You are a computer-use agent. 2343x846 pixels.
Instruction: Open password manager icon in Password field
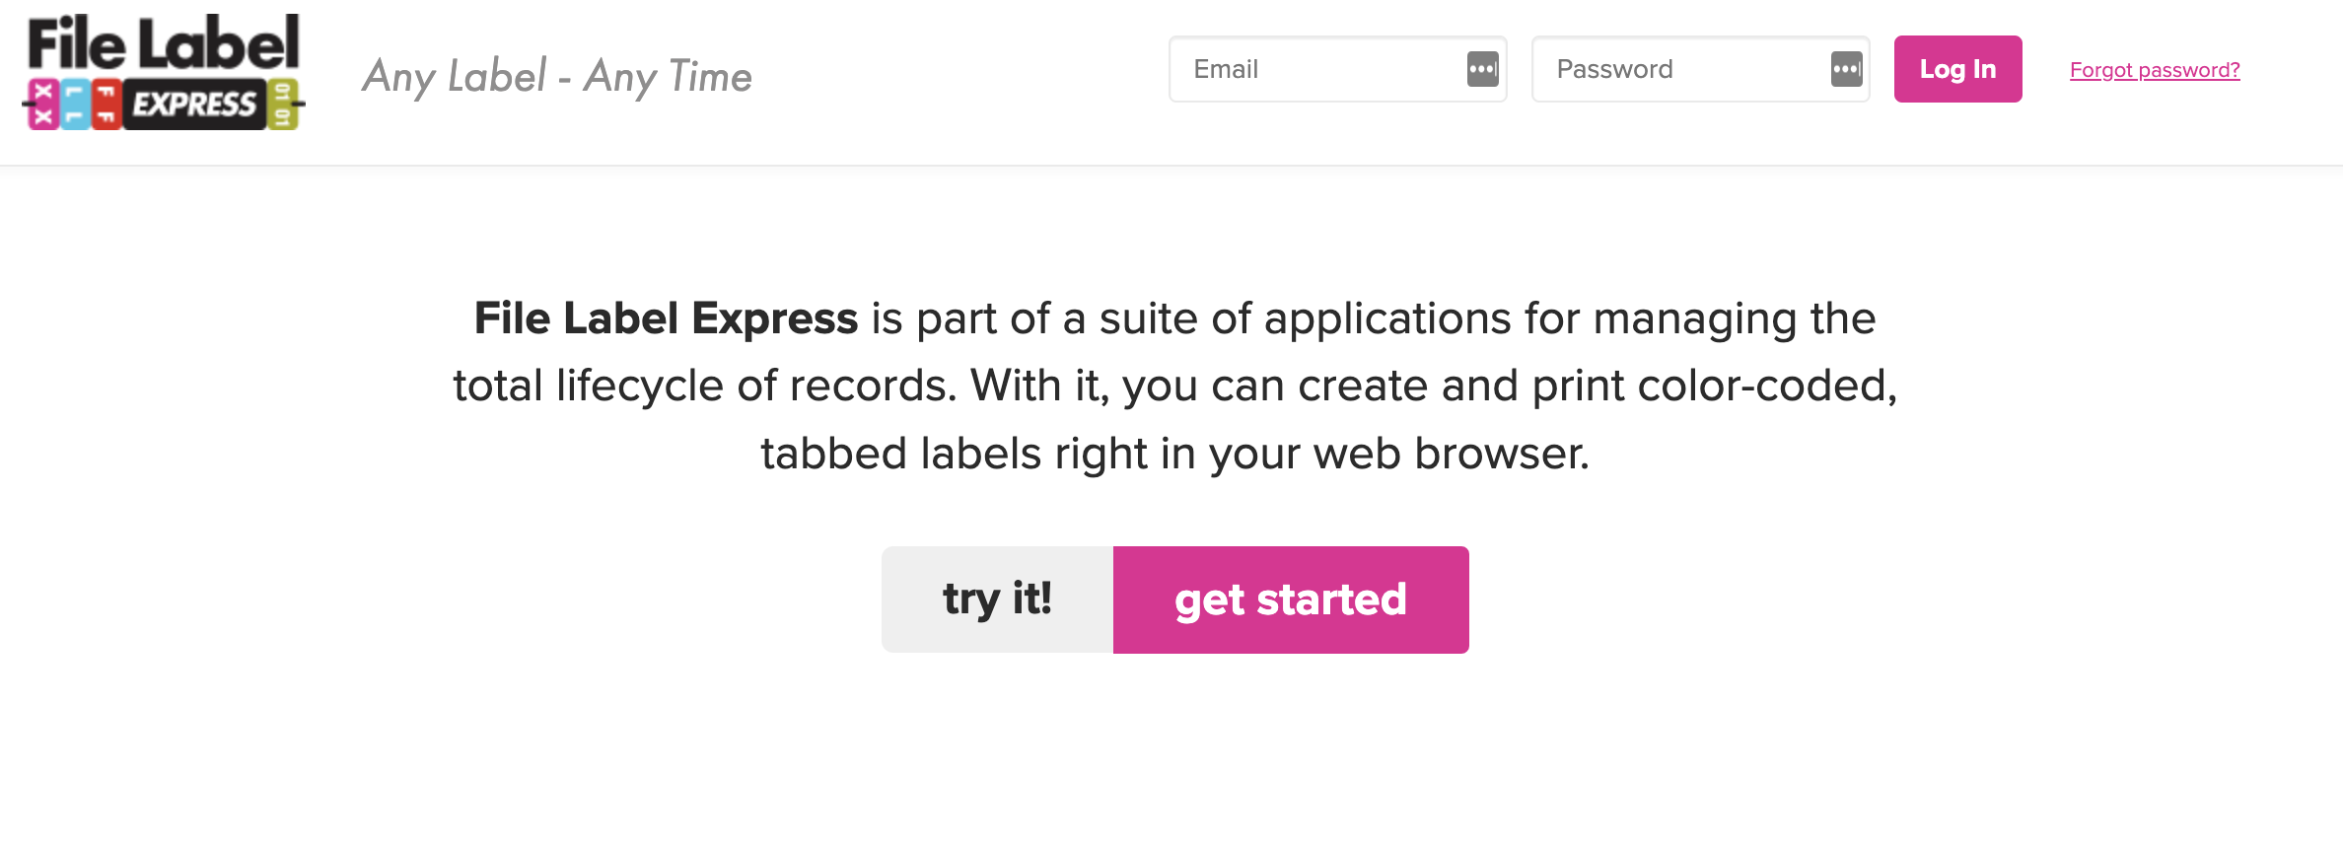click(1846, 69)
